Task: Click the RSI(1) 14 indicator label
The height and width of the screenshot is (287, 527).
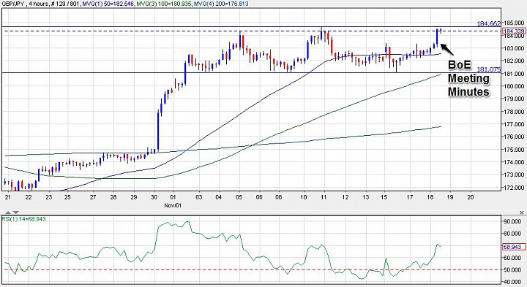Action: [23, 219]
